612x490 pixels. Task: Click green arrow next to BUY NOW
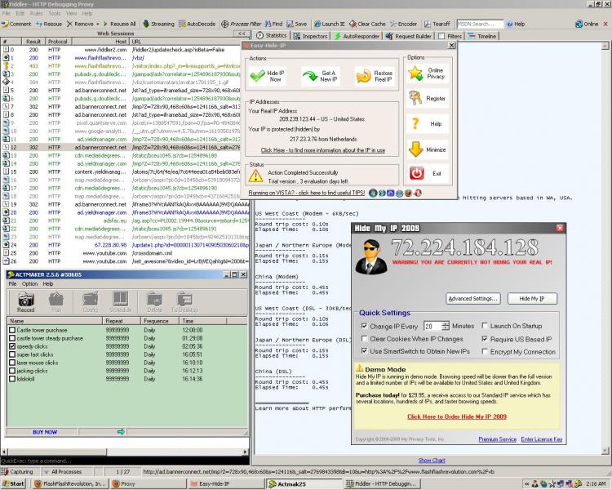[121, 431]
